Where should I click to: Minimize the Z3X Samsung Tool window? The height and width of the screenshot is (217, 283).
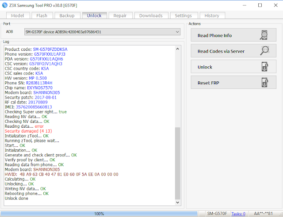tap(245, 5)
